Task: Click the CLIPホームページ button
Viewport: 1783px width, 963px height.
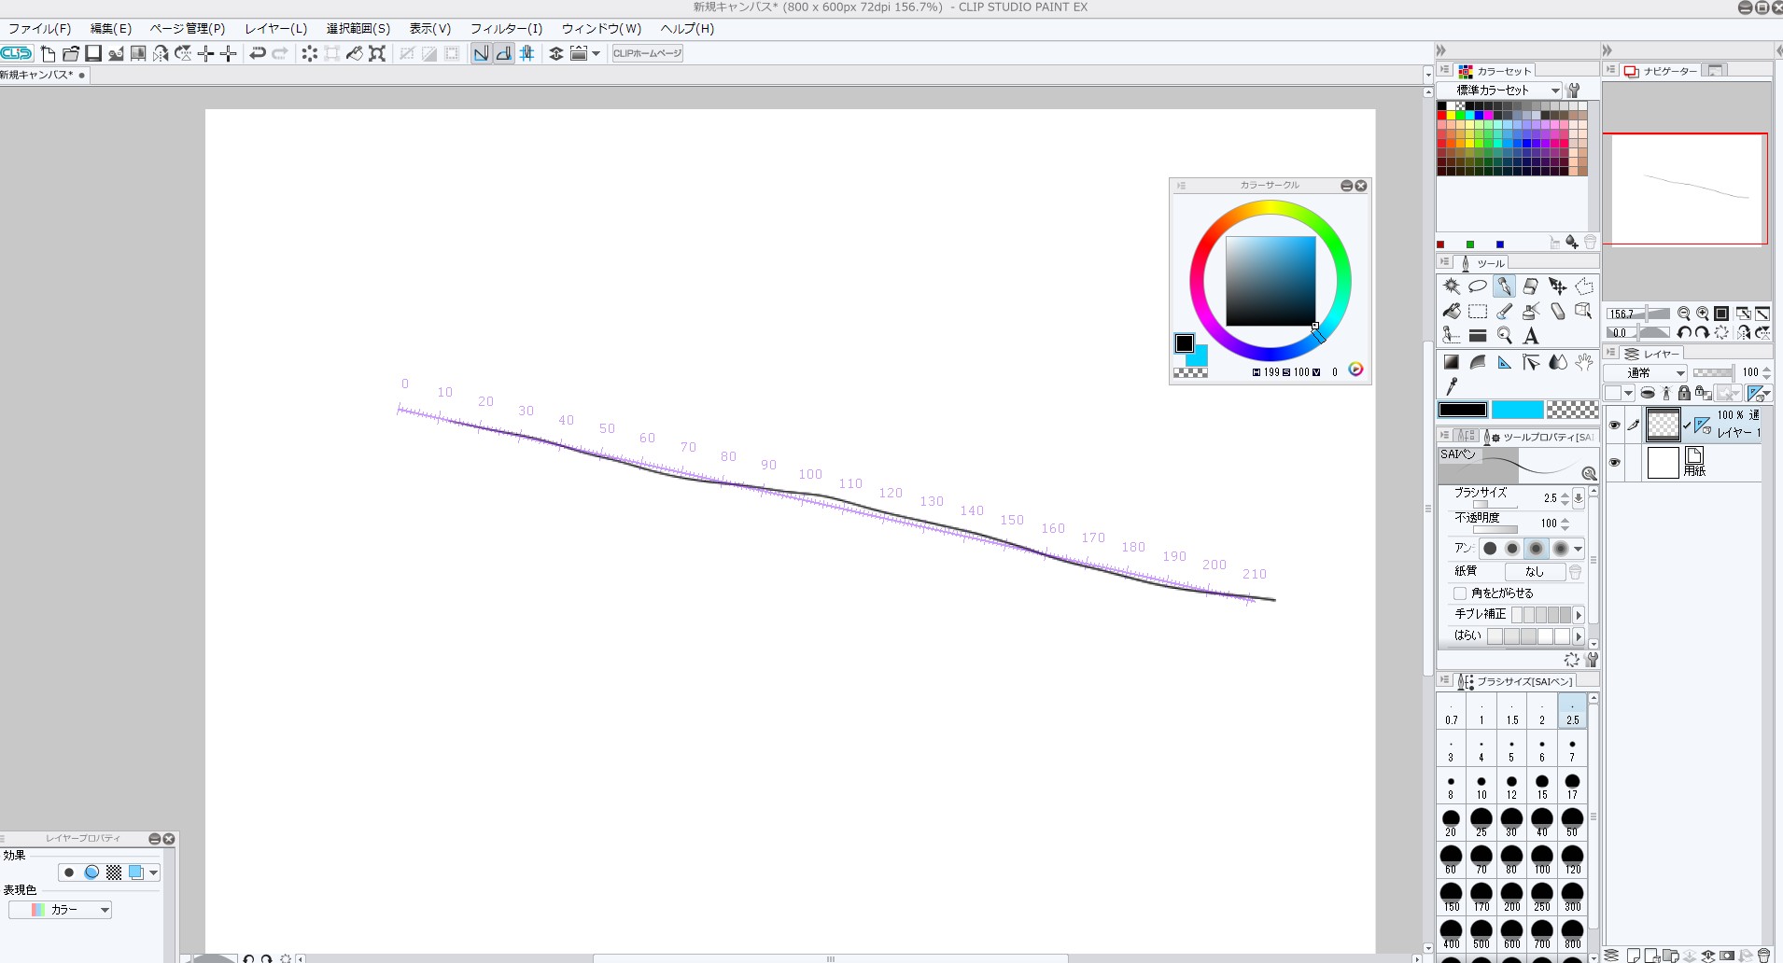Action: click(647, 53)
